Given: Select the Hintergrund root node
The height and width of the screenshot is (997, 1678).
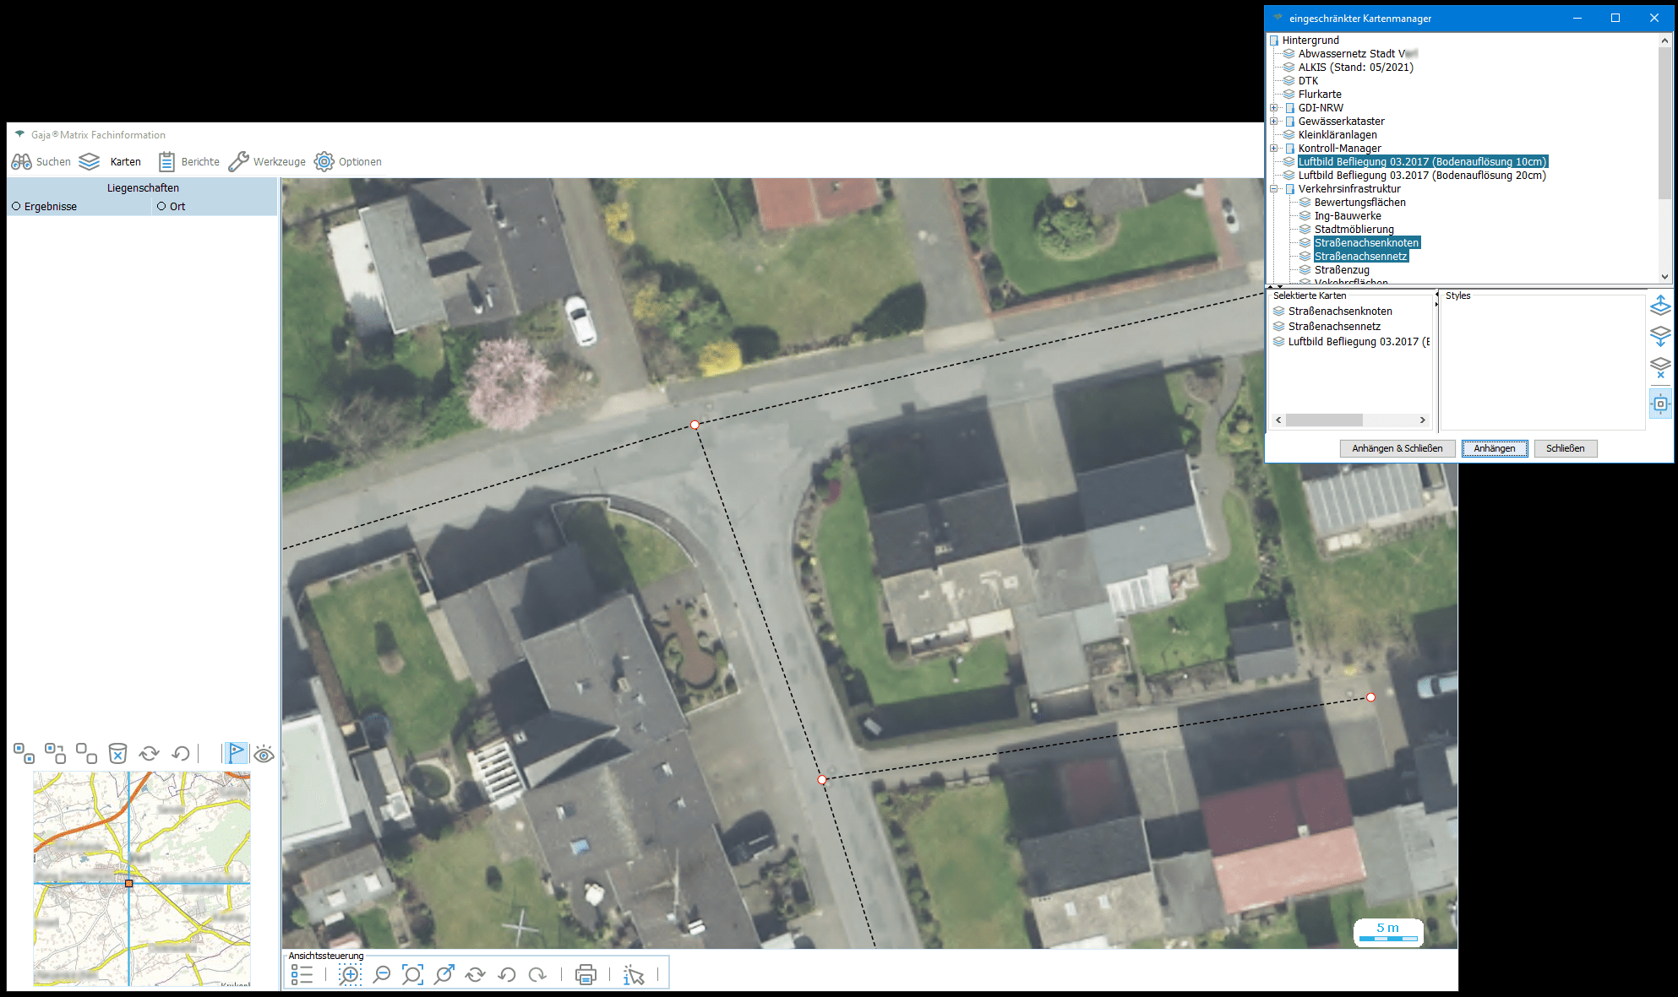Looking at the screenshot, I should [x=1310, y=41].
